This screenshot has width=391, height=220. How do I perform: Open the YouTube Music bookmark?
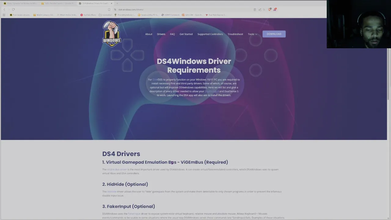point(88,15)
